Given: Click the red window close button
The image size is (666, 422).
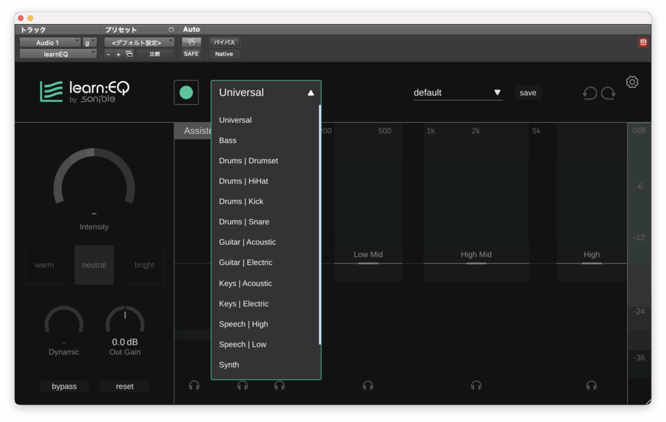Looking at the screenshot, I should tap(20, 18).
